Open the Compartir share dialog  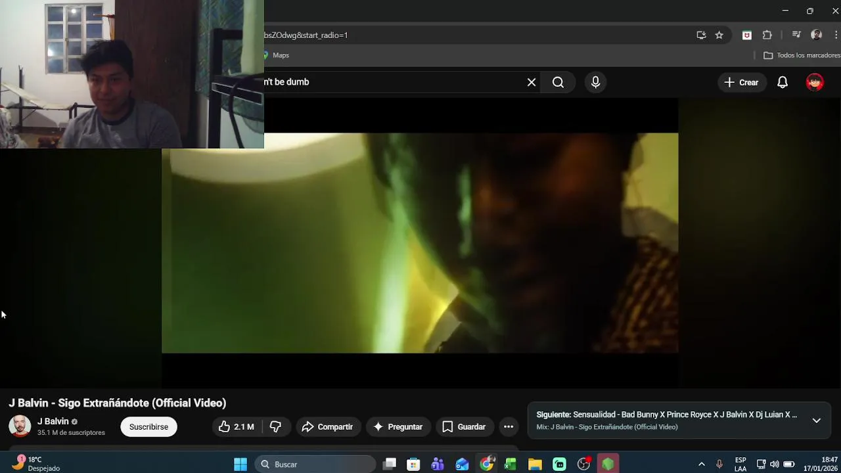click(x=328, y=426)
